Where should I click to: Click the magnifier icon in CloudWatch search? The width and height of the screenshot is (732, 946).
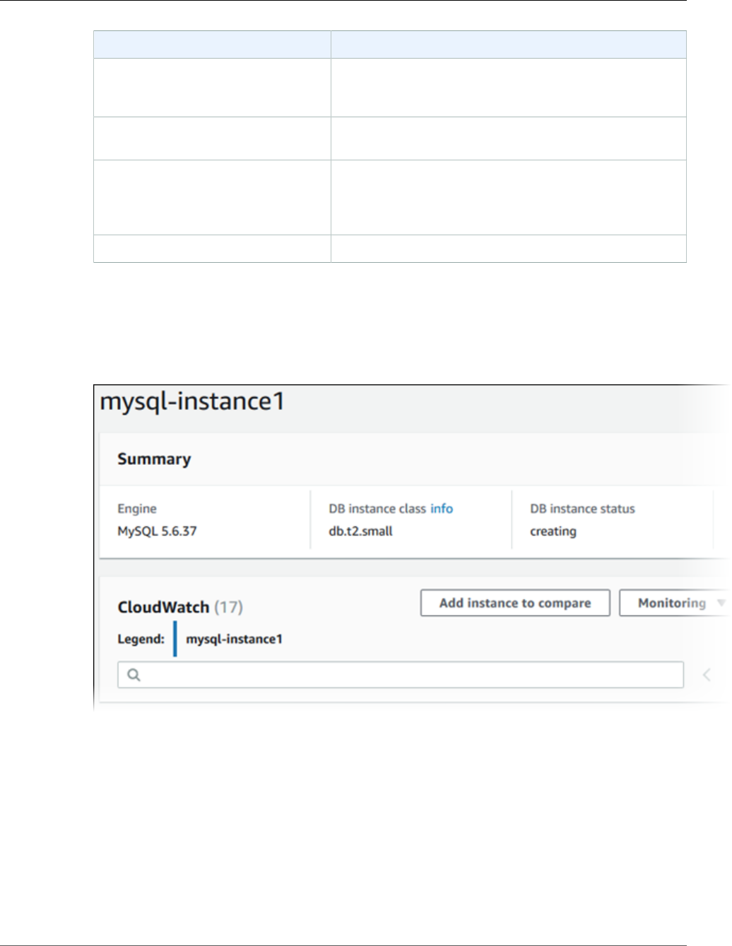pyautogui.click(x=134, y=675)
